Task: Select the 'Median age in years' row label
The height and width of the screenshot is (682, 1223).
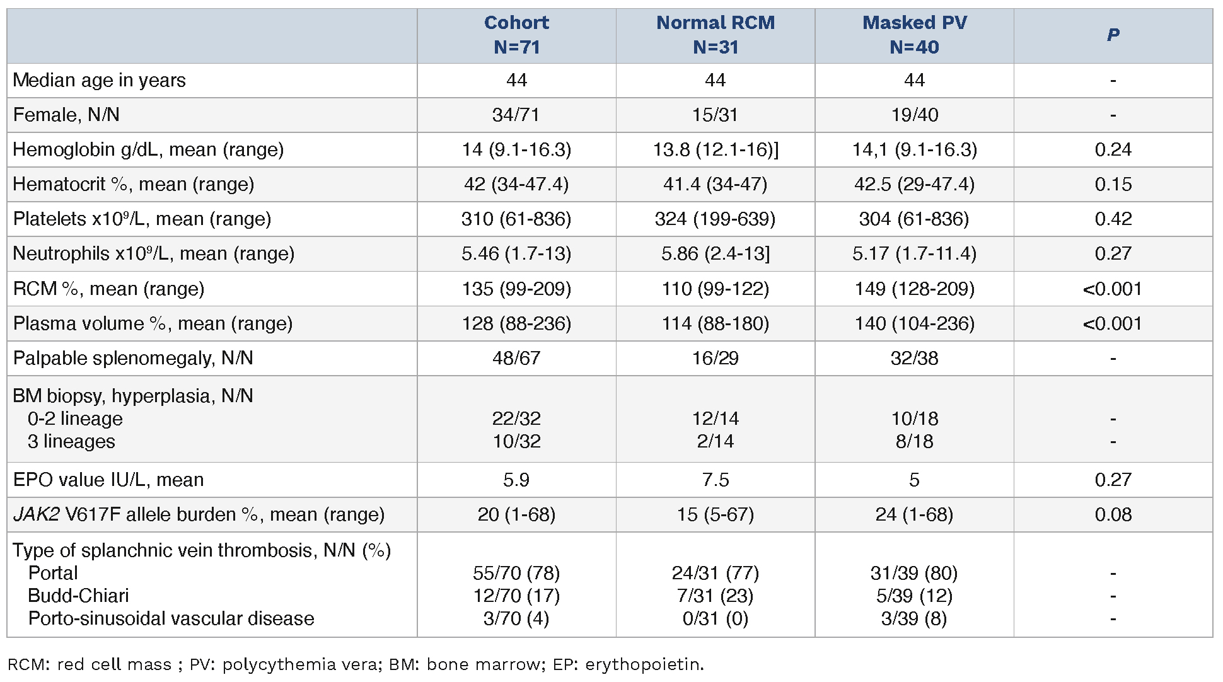Action: 100,81
